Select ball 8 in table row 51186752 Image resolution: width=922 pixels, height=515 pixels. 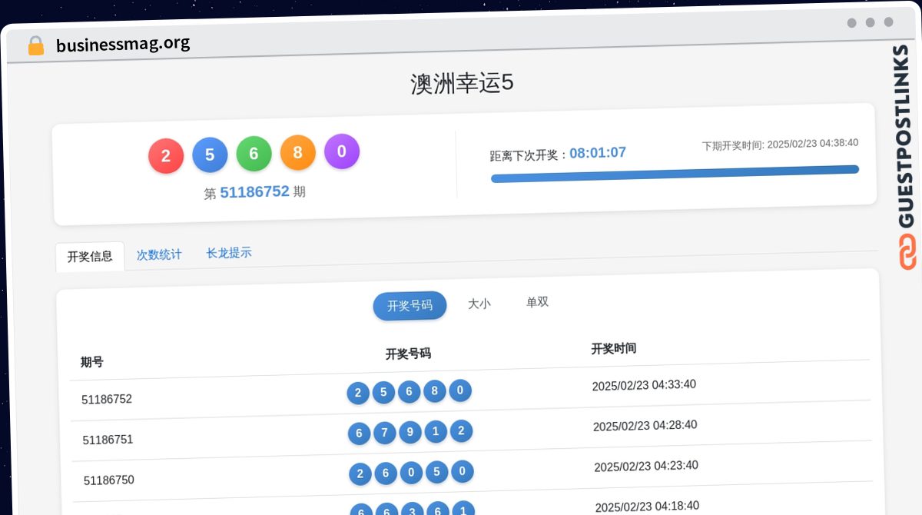click(x=435, y=392)
